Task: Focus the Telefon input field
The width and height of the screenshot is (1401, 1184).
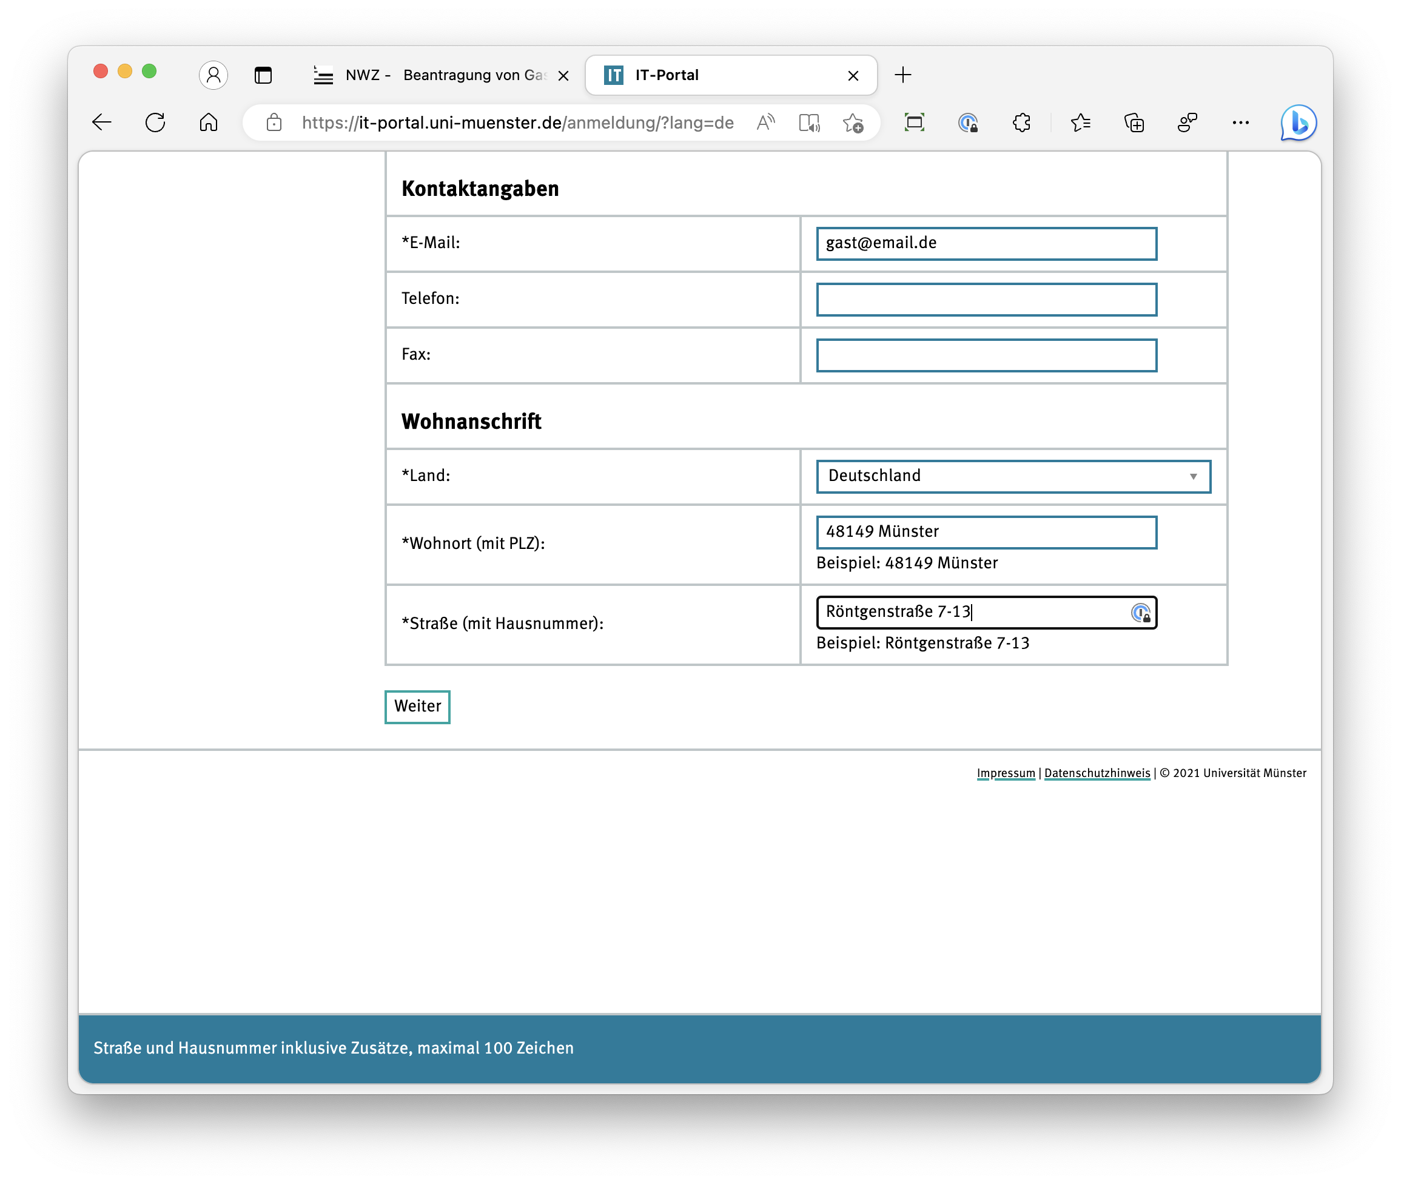Action: click(986, 300)
